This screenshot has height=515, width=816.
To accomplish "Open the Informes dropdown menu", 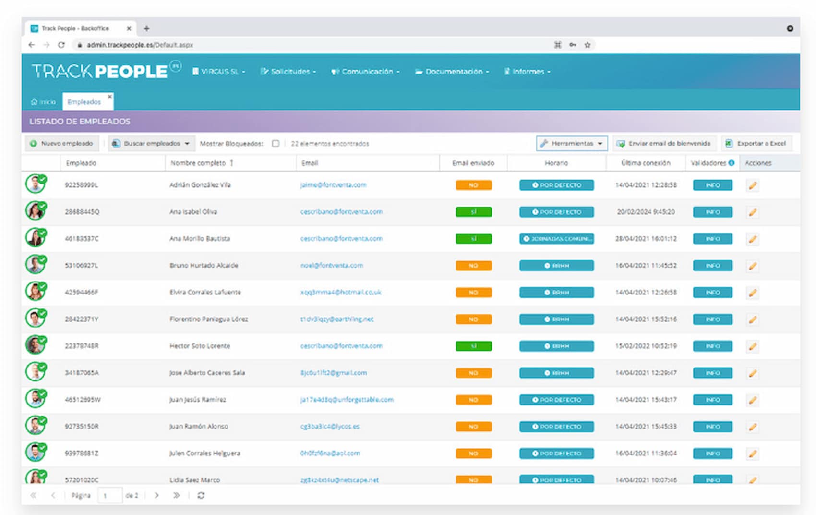I will pos(527,72).
